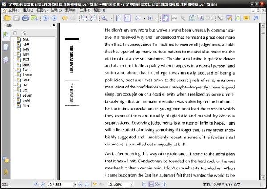Go to previous page with up arrow icon

(45, 18)
